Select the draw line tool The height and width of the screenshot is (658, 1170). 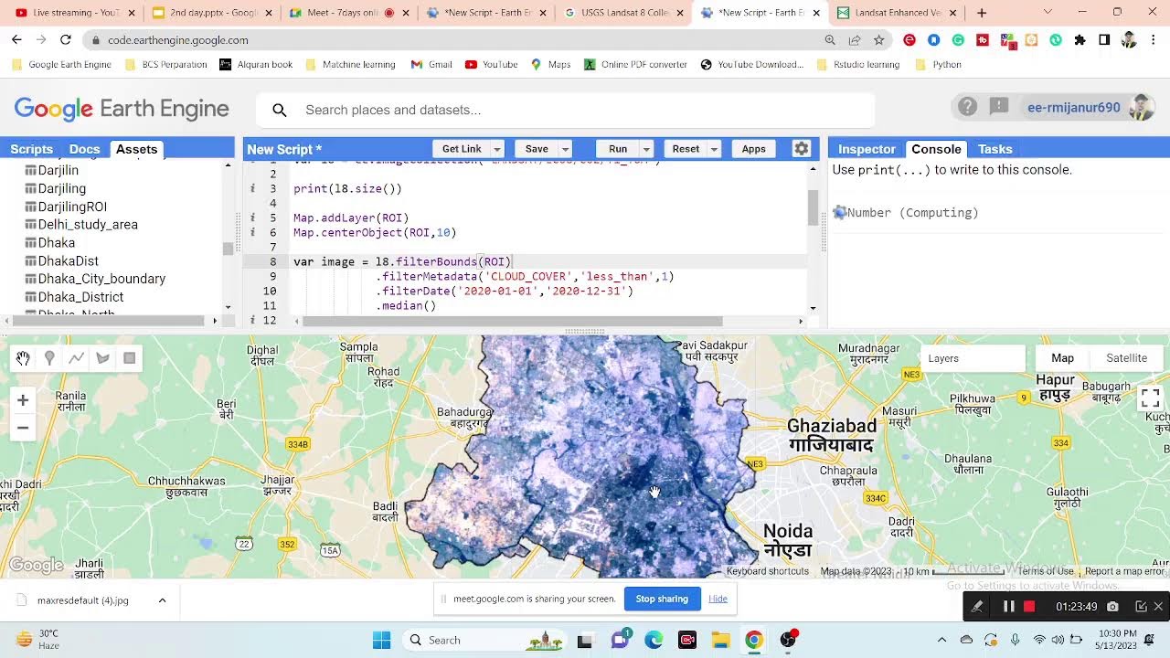click(x=76, y=358)
